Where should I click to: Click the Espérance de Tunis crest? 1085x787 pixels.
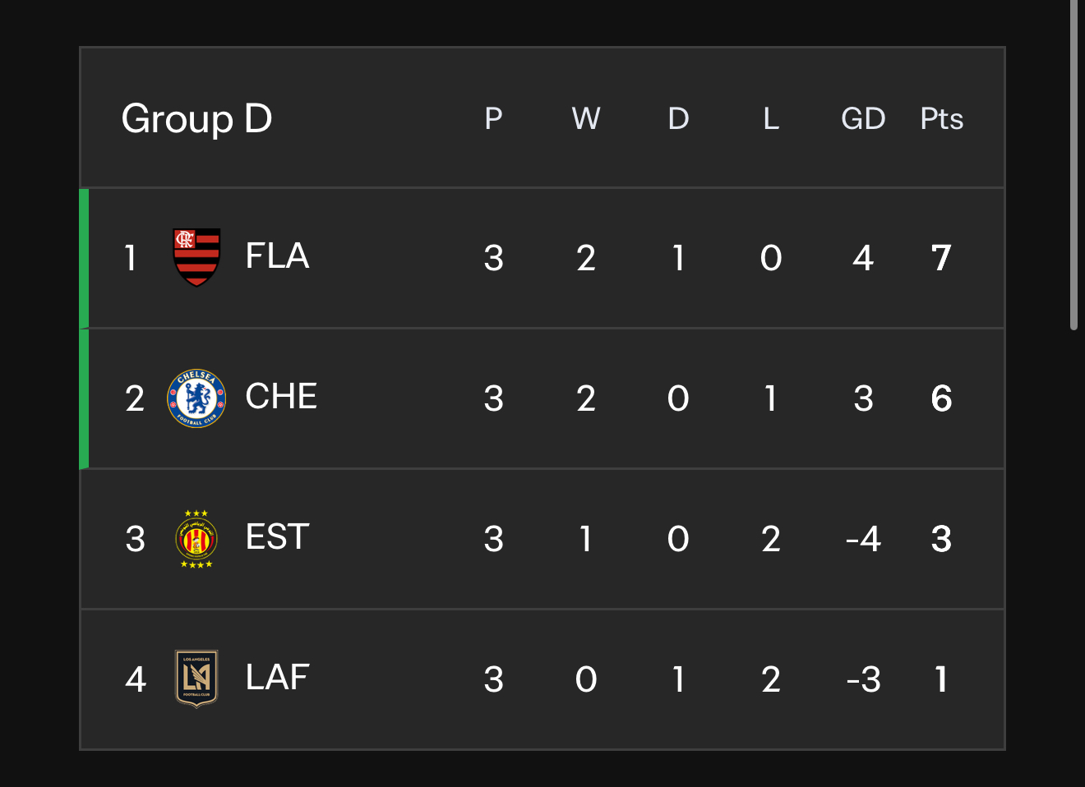click(x=196, y=539)
